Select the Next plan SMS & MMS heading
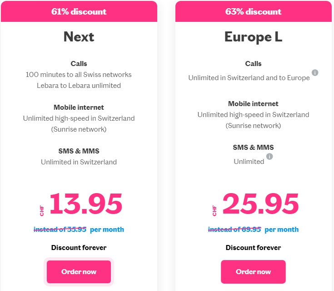This screenshot has width=334, height=291. [79, 151]
